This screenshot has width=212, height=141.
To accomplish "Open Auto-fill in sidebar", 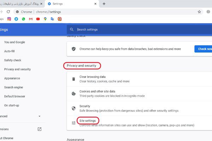I will coord(10,51).
